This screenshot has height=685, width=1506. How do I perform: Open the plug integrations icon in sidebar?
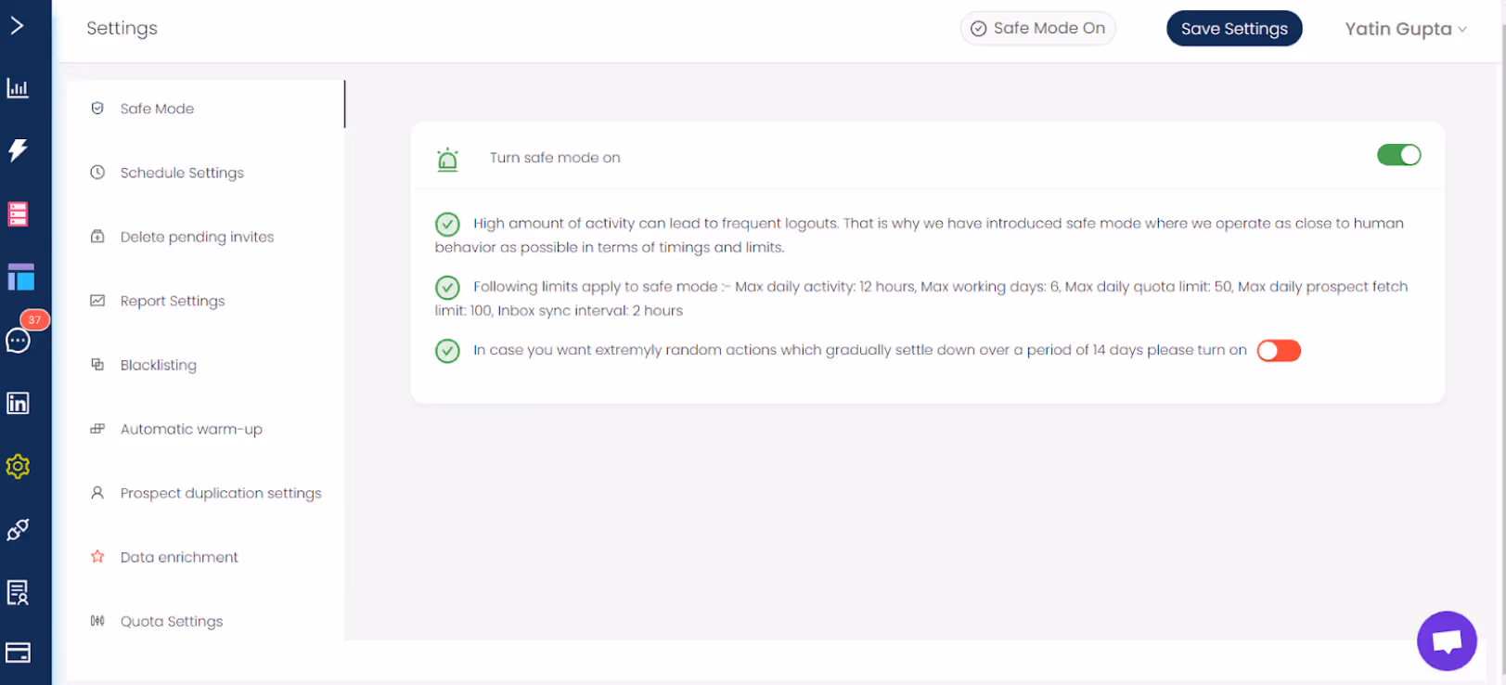(18, 529)
